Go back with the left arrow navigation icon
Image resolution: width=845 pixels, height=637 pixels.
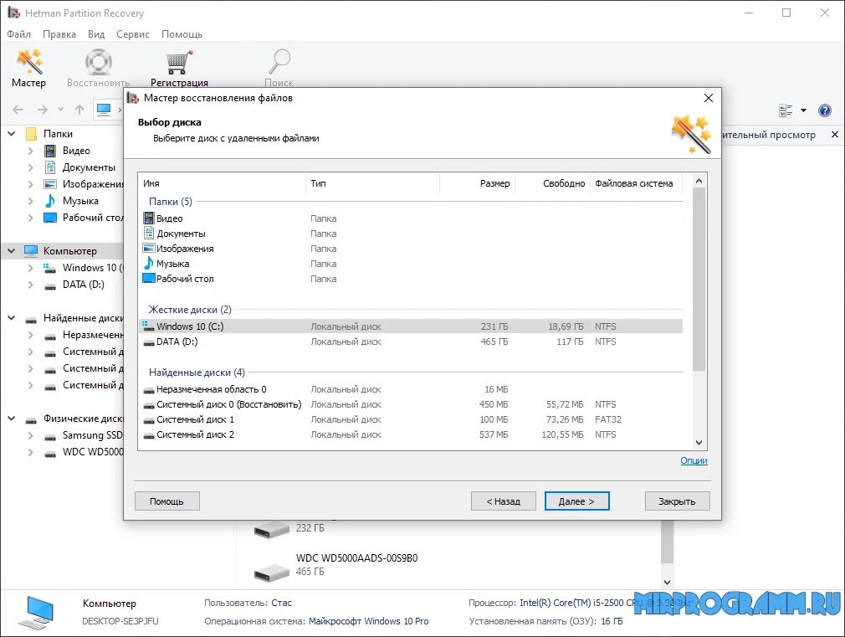(18, 110)
